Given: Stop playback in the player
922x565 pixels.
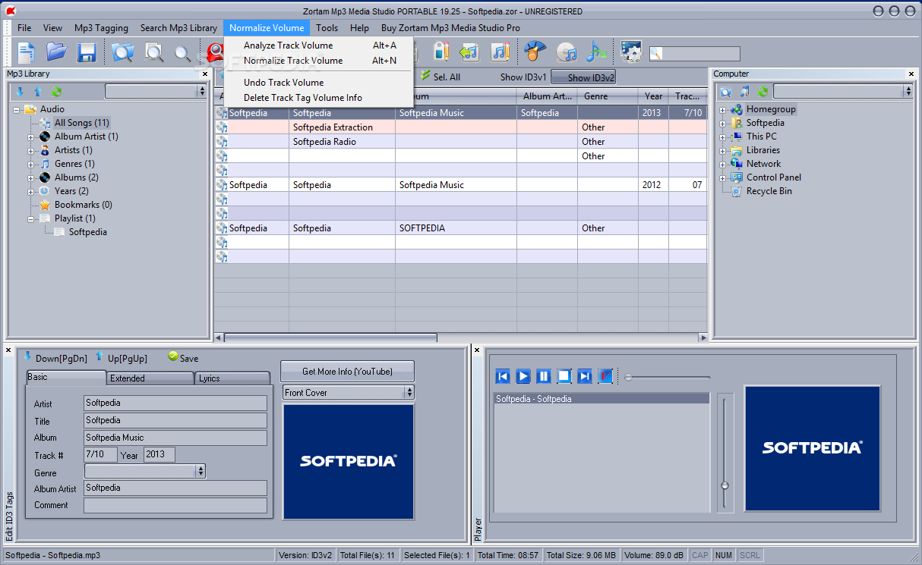Looking at the screenshot, I should coord(564,376).
